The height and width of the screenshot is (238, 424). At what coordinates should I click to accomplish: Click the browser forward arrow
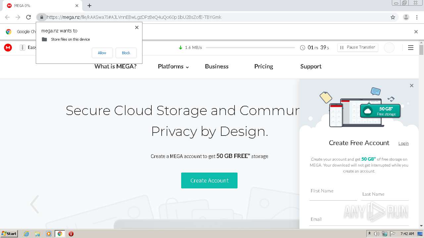coord(18,17)
